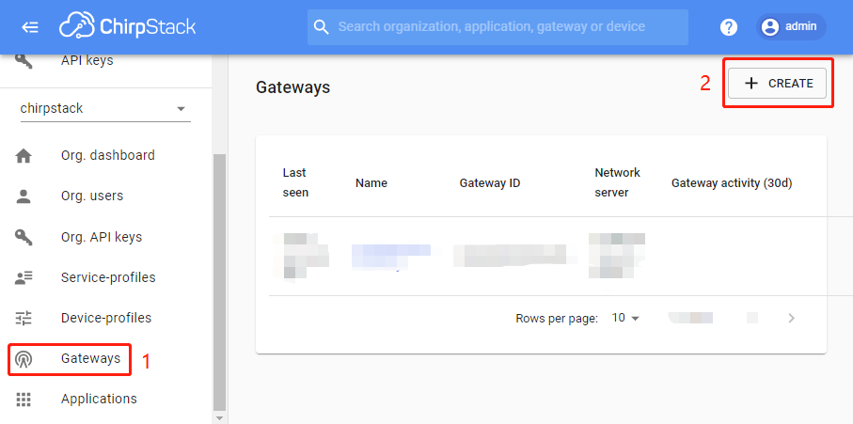
Task: Open the blurred gateway name link
Action: [x=390, y=257]
